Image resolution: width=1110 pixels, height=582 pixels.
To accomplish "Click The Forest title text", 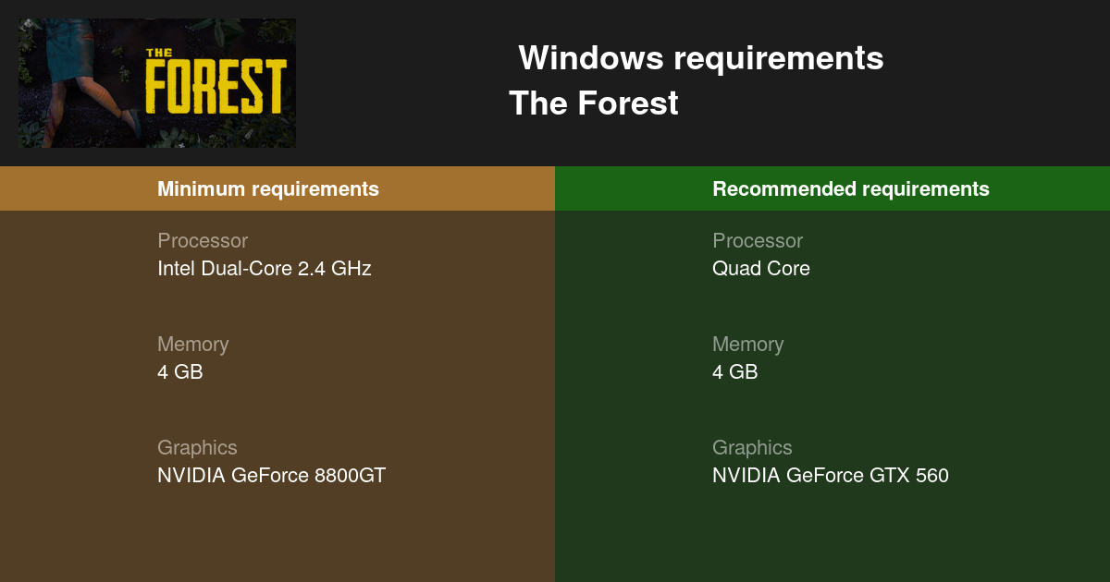I will [x=594, y=103].
